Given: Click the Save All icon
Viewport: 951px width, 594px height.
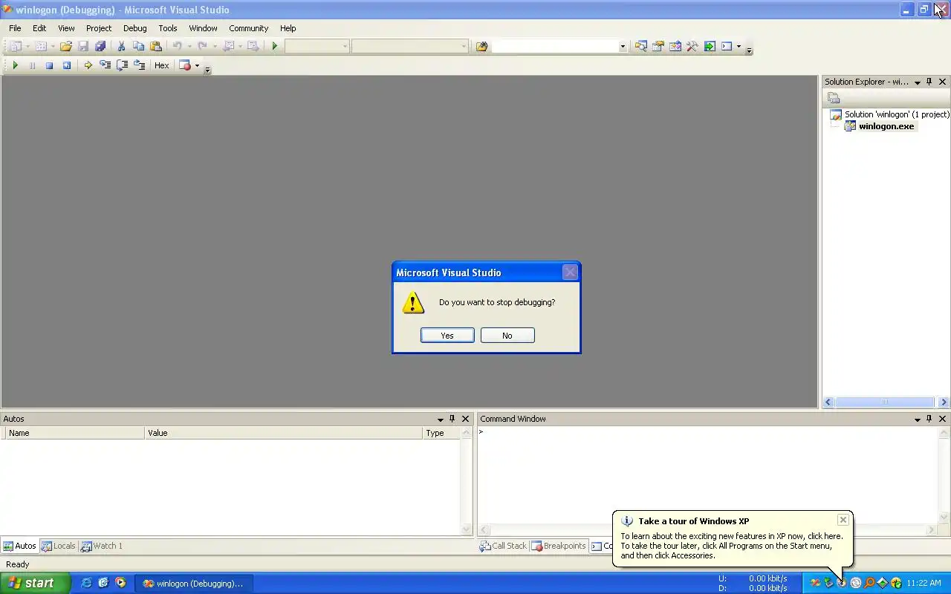Looking at the screenshot, I should click(100, 46).
